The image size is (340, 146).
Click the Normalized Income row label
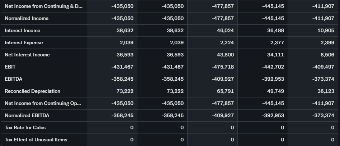point(27,19)
